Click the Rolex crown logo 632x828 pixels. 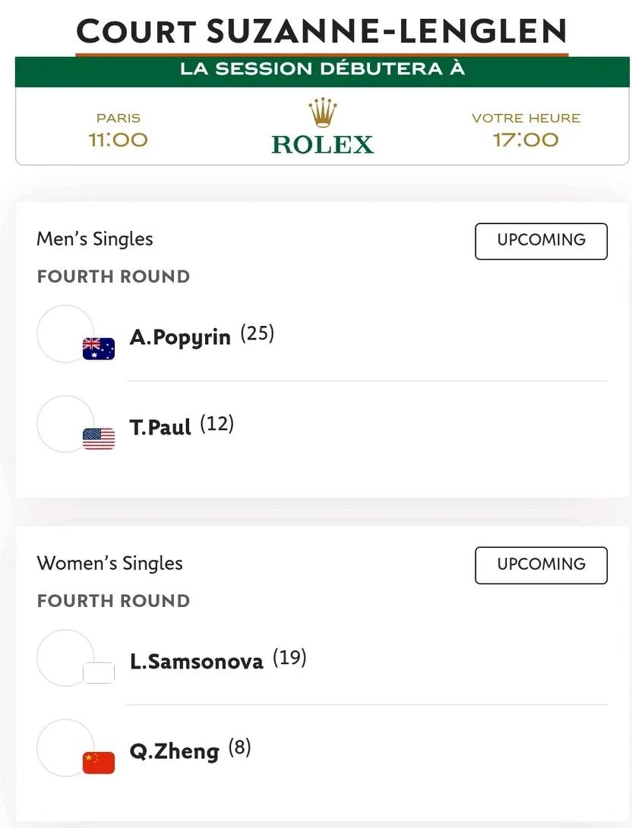(x=323, y=112)
